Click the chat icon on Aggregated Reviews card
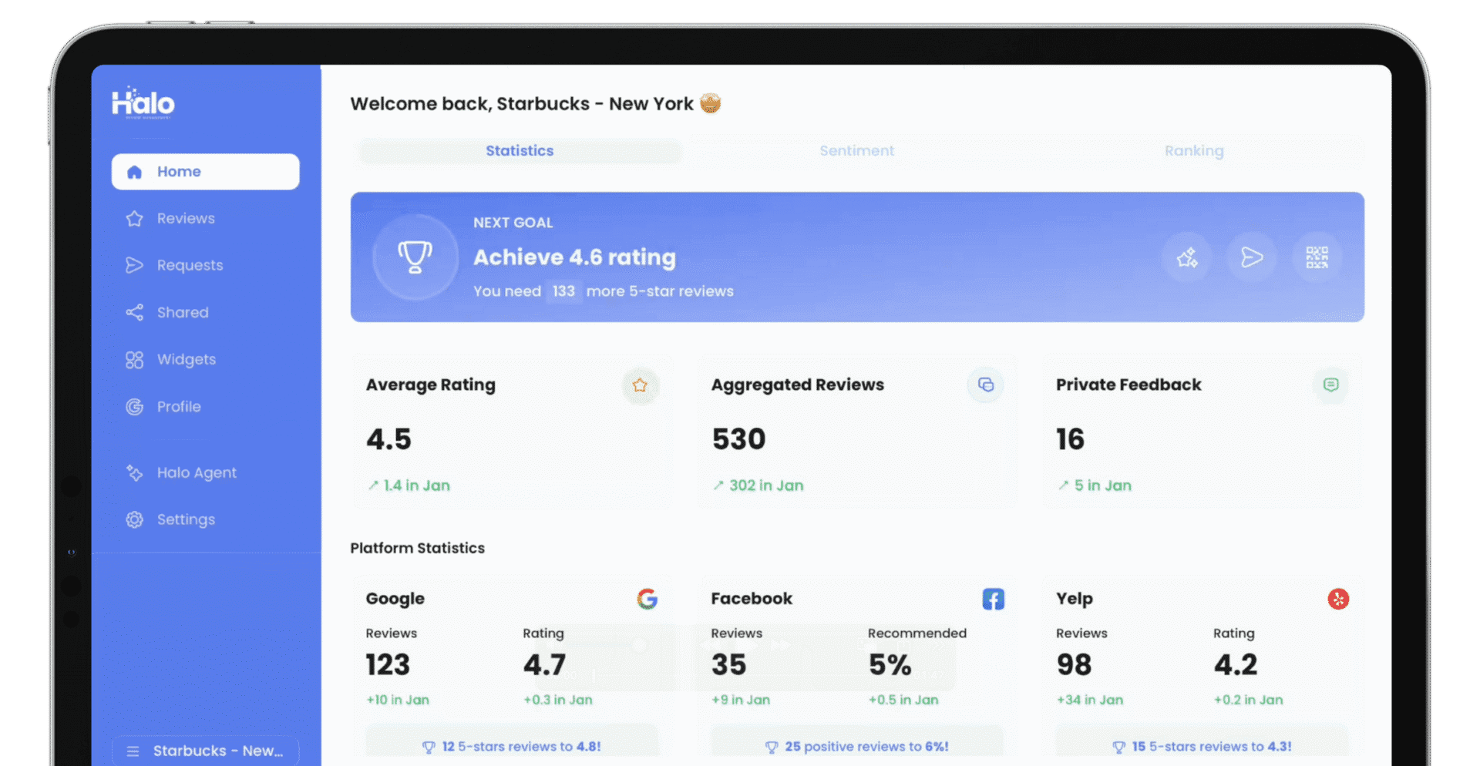The image size is (1480, 766). tap(985, 385)
